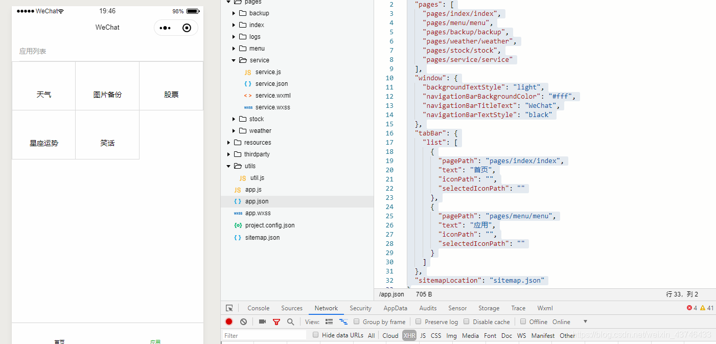The width and height of the screenshot is (716, 344).
Task: Expand the menu folder arrow
Action: (x=234, y=49)
